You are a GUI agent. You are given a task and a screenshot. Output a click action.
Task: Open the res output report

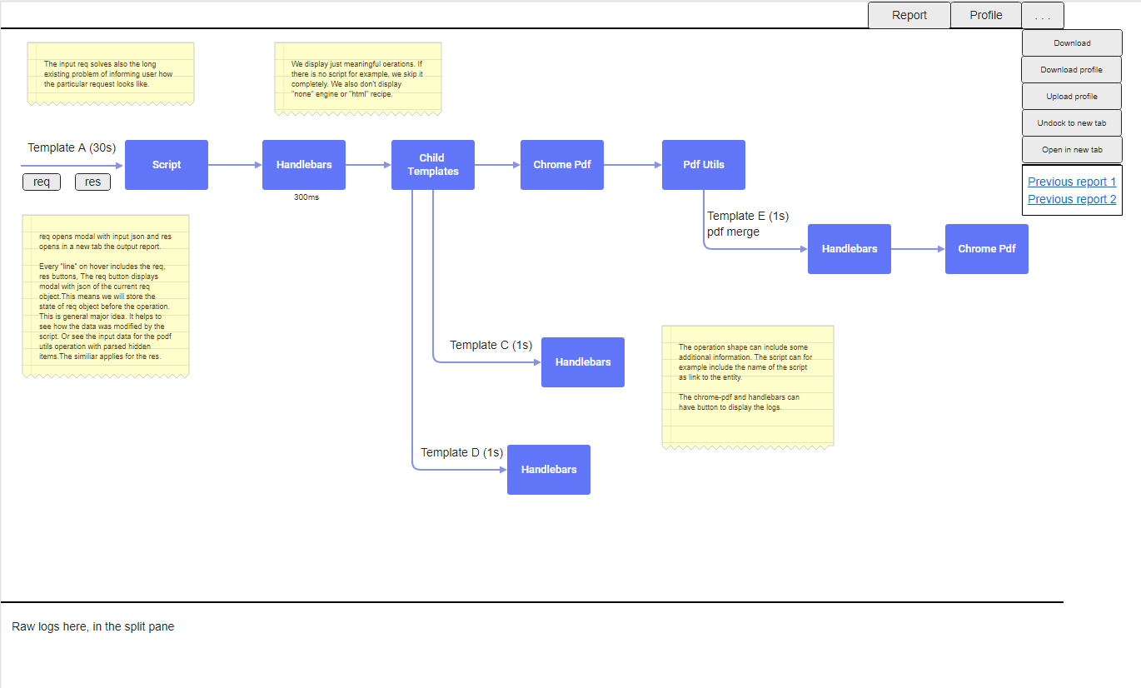[x=92, y=181]
